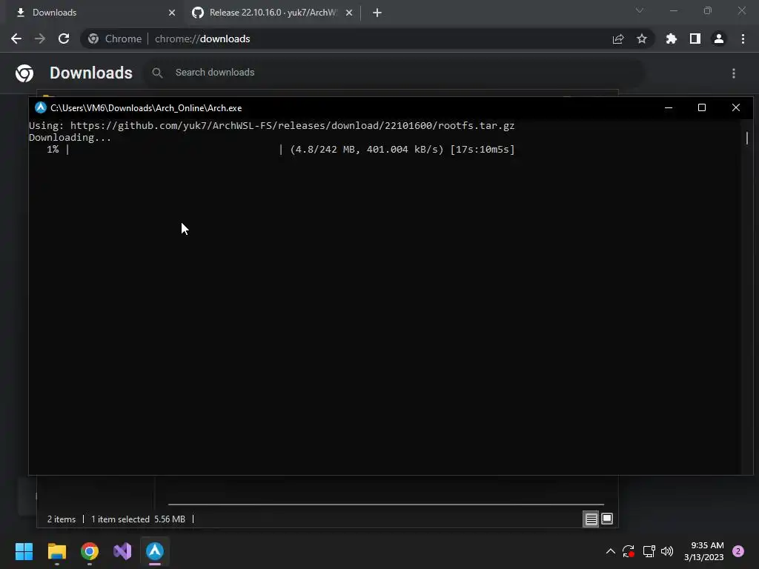759x569 pixels.
Task: Close the Downloads tab
Action: tap(172, 13)
